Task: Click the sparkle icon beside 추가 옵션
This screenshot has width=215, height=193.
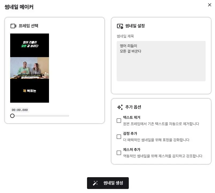Action: coord(120,107)
